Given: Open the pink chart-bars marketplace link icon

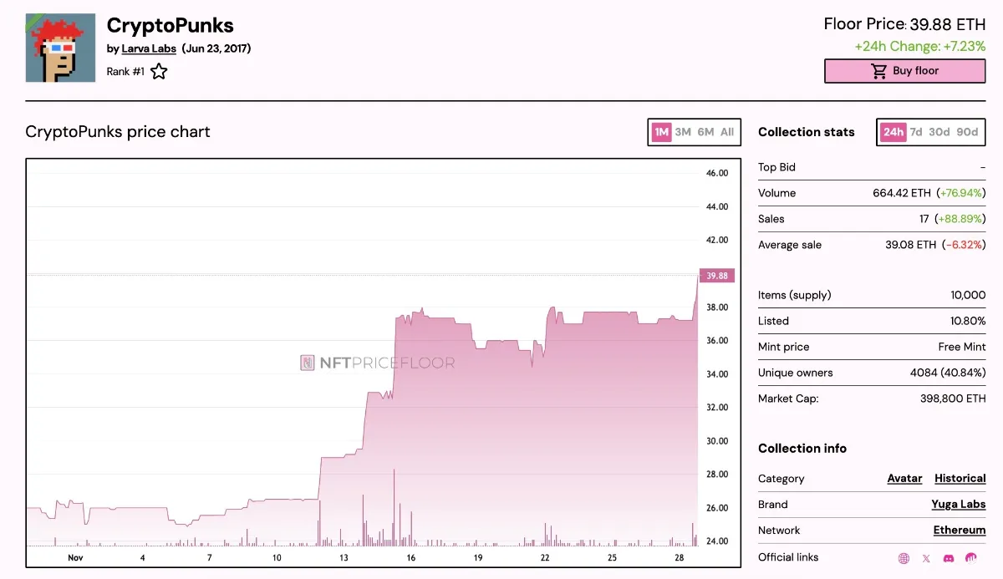Looking at the screenshot, I should [x=971, y=558].
